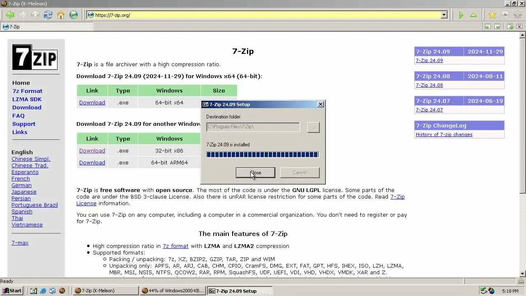
Task: Click the browse '...' button in Setup
Action: 313,127
